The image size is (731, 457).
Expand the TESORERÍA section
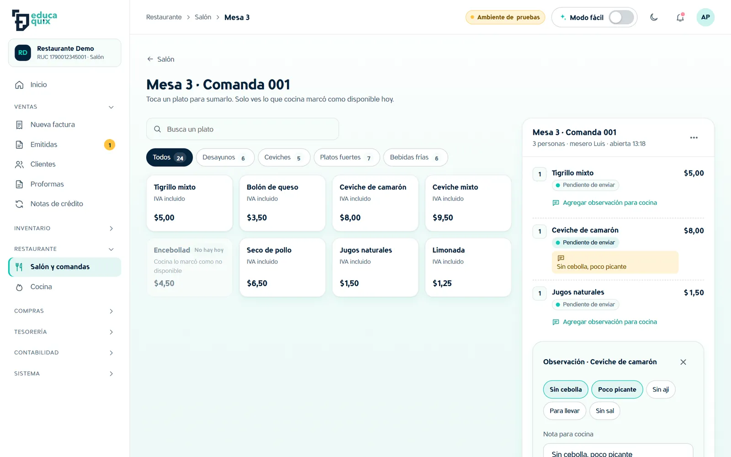[64, 332]
